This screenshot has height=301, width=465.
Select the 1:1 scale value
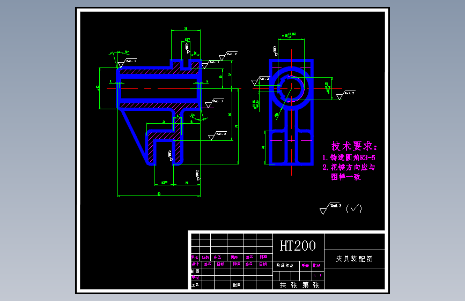tap(318, 275)
